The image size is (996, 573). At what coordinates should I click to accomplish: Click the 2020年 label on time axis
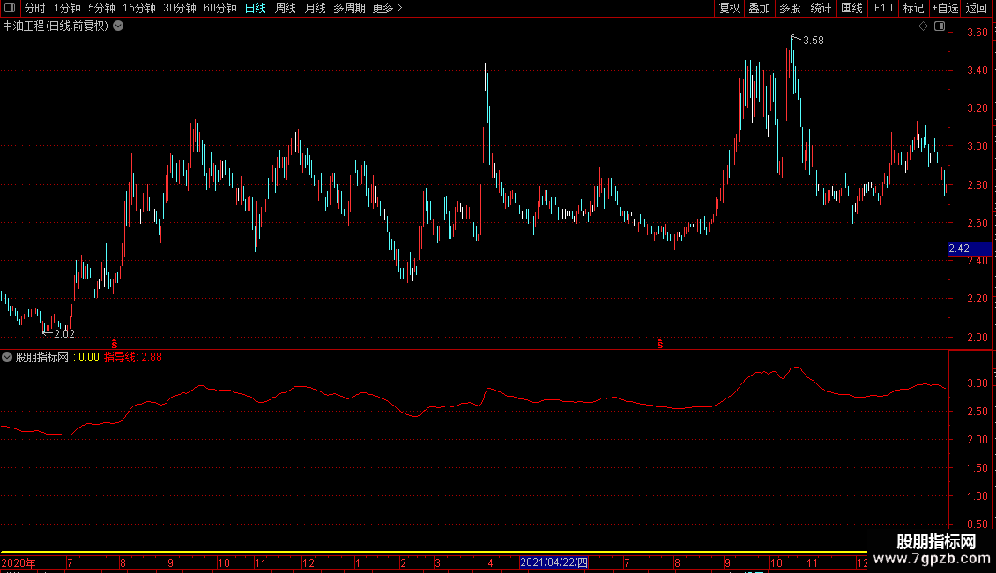point(19,562)
